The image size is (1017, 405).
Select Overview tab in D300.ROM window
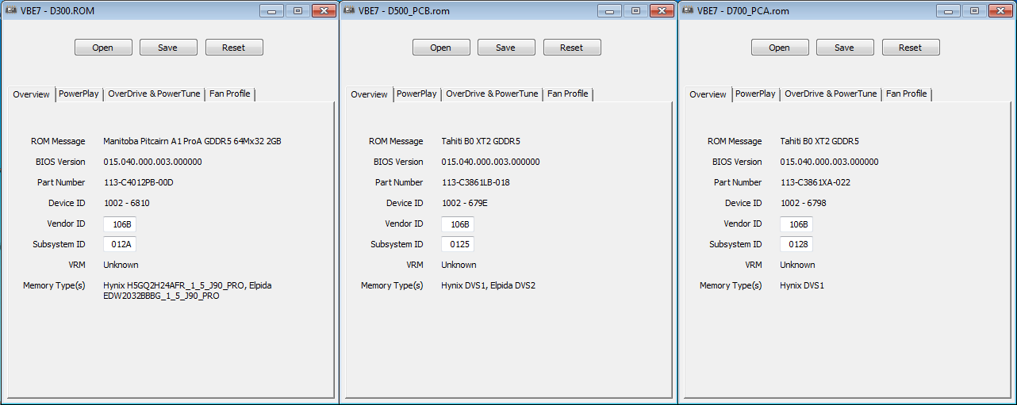coord(32,94)
